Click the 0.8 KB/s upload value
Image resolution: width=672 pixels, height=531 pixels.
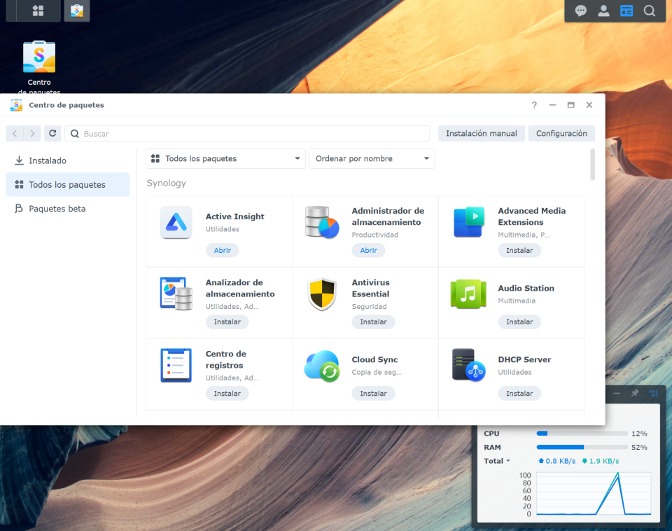[560, 461]
